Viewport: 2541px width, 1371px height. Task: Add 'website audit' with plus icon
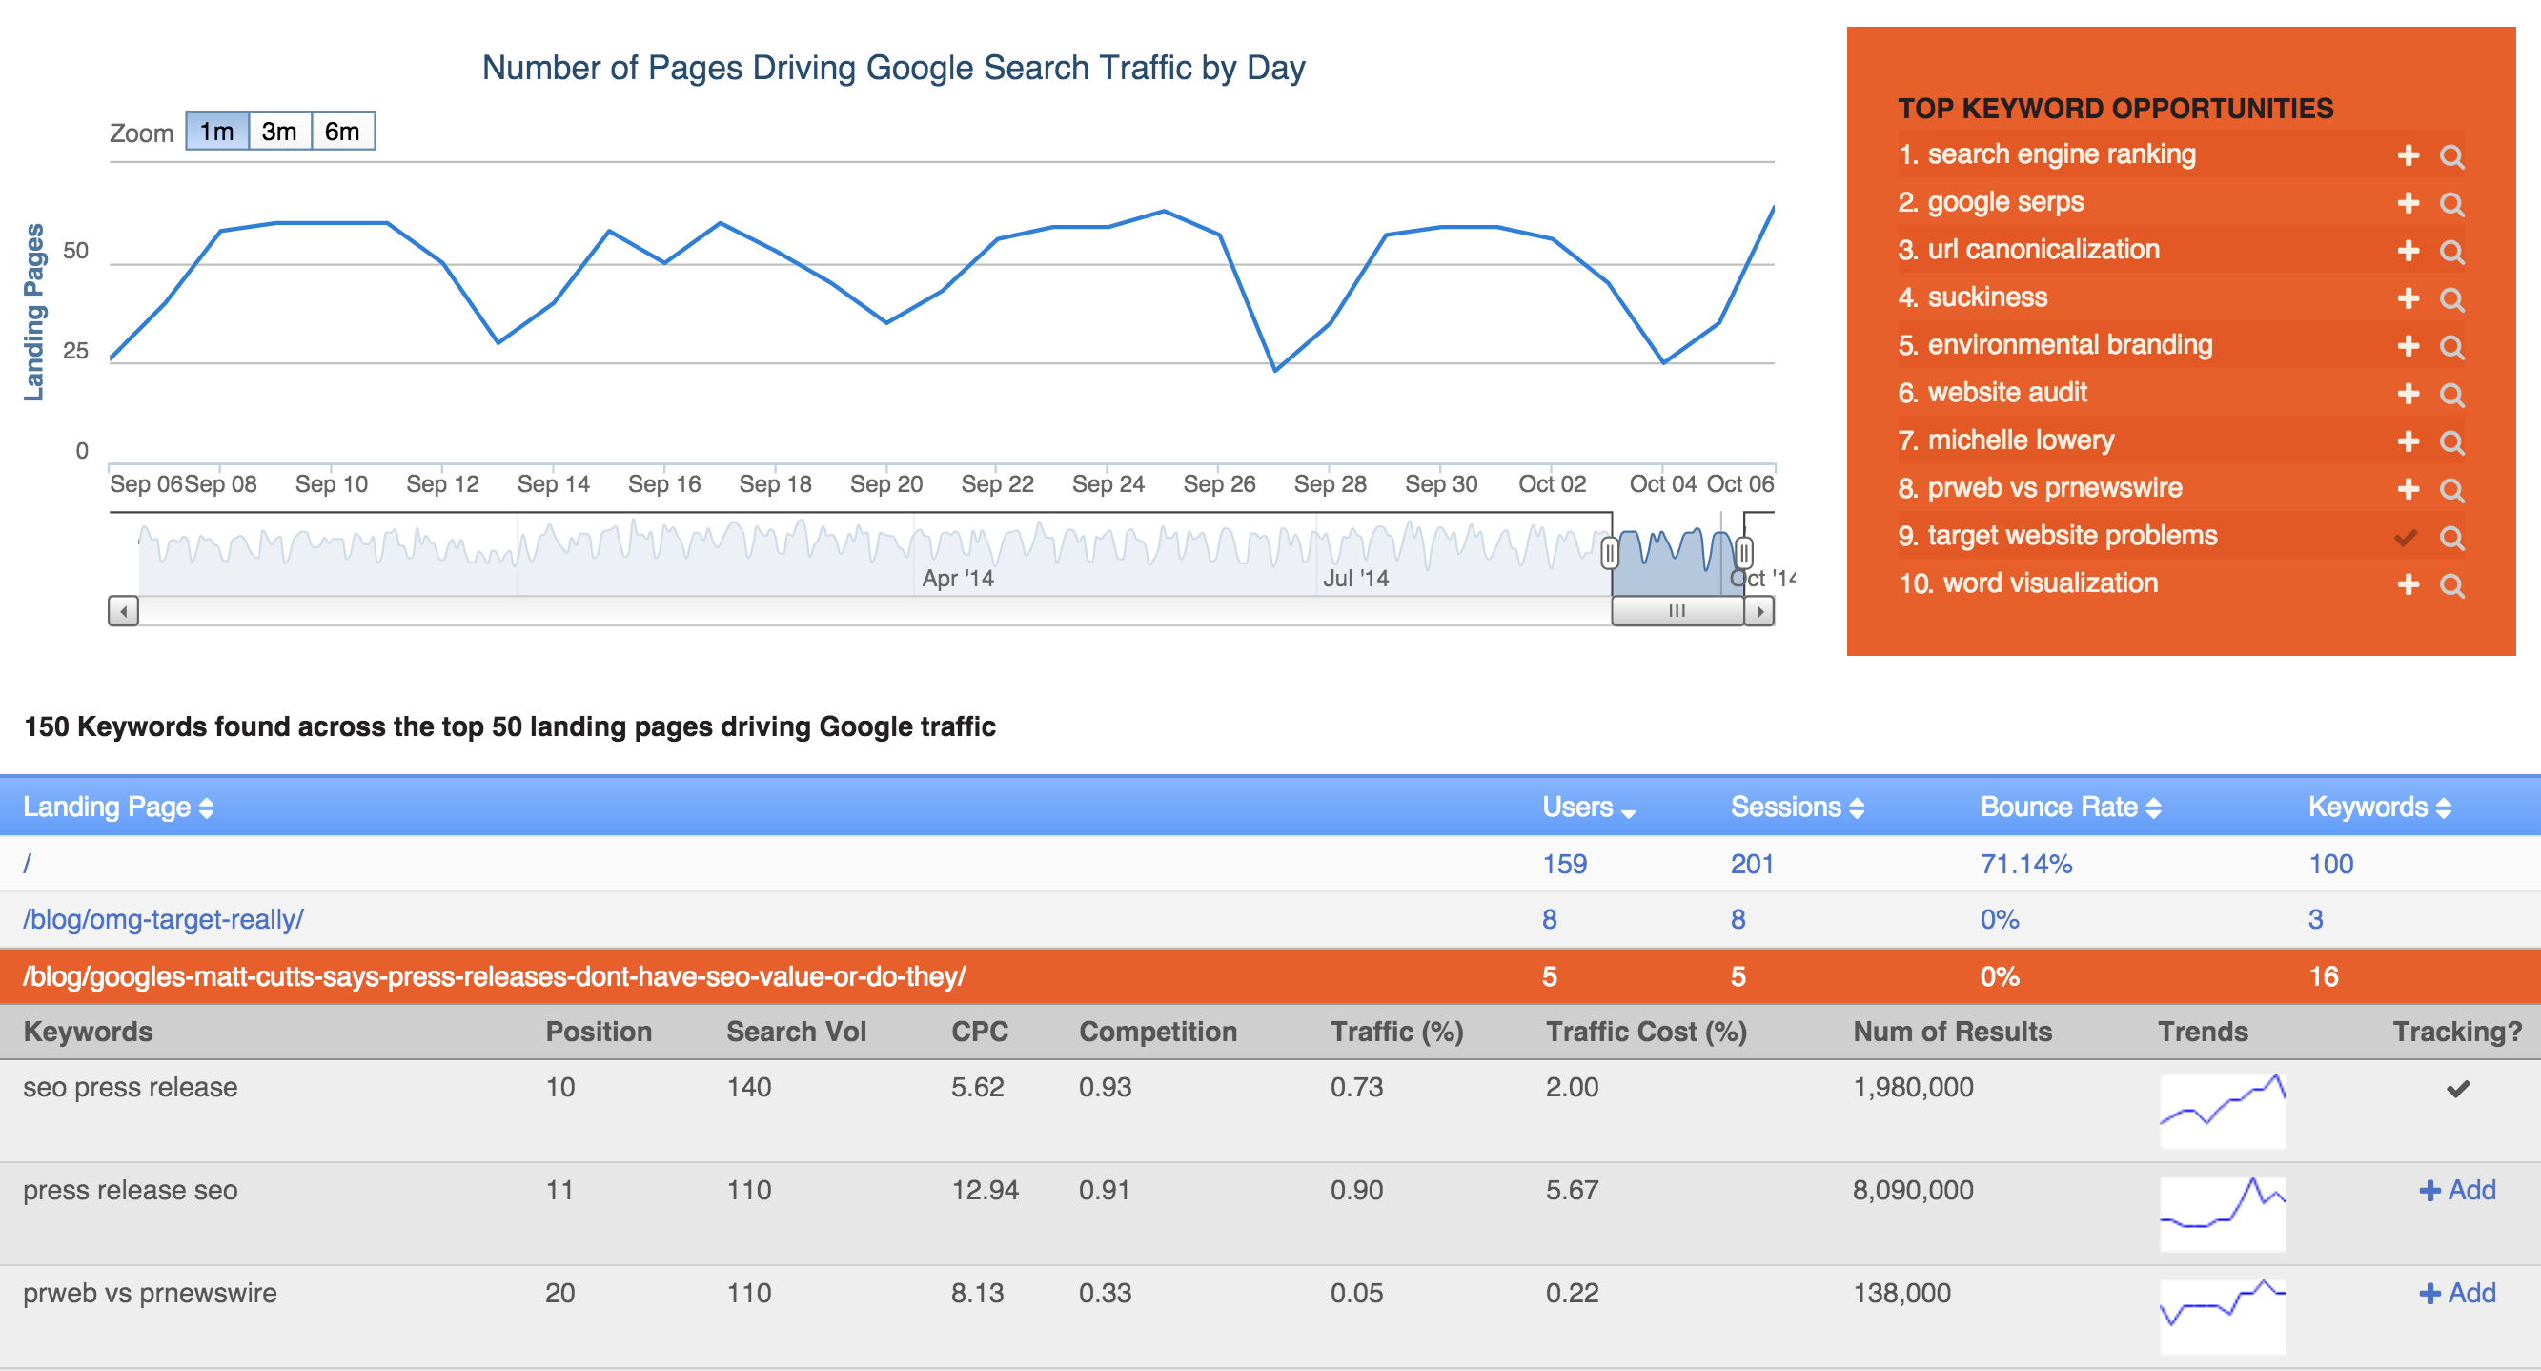[2408, 393]
